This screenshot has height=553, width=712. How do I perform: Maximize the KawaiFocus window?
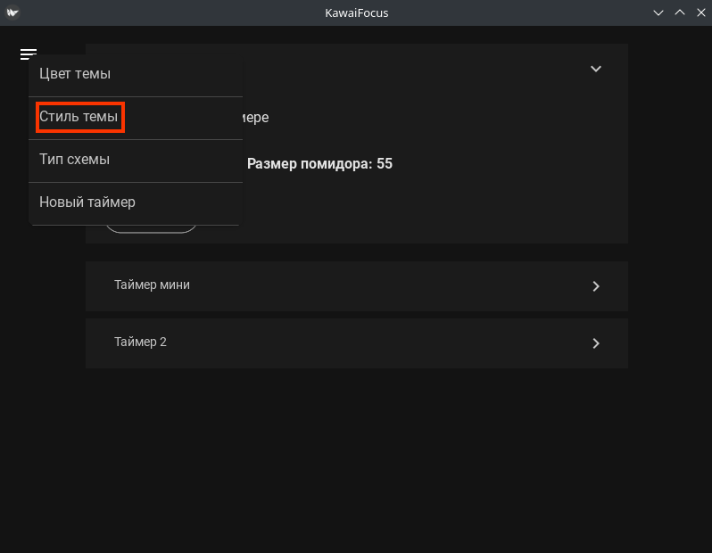[679, 12]
